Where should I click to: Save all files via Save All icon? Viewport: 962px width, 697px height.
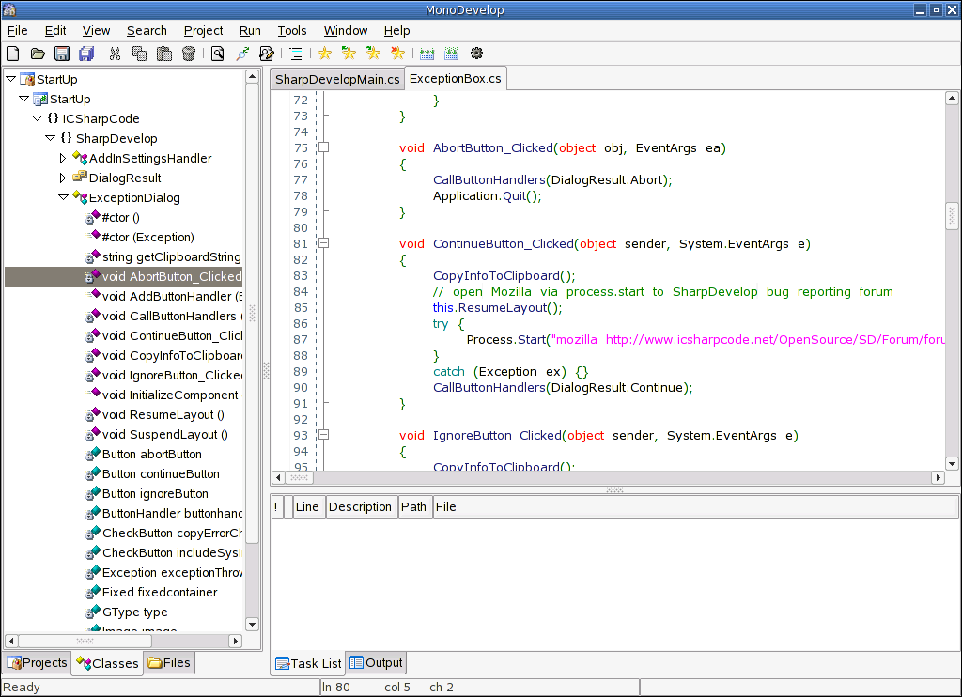pos(85,54)
